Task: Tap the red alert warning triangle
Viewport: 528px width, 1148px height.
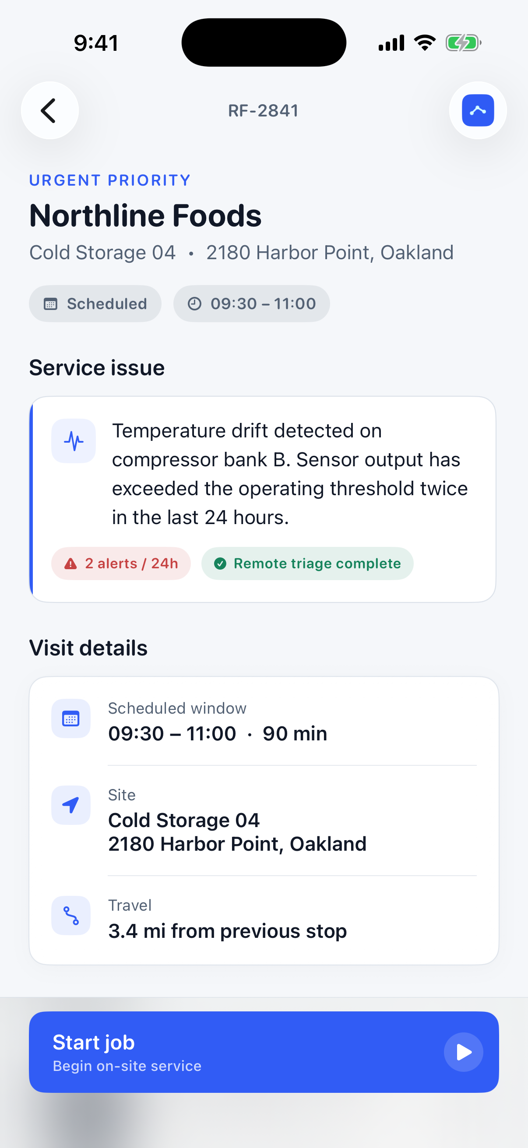Action: point(70,564)
